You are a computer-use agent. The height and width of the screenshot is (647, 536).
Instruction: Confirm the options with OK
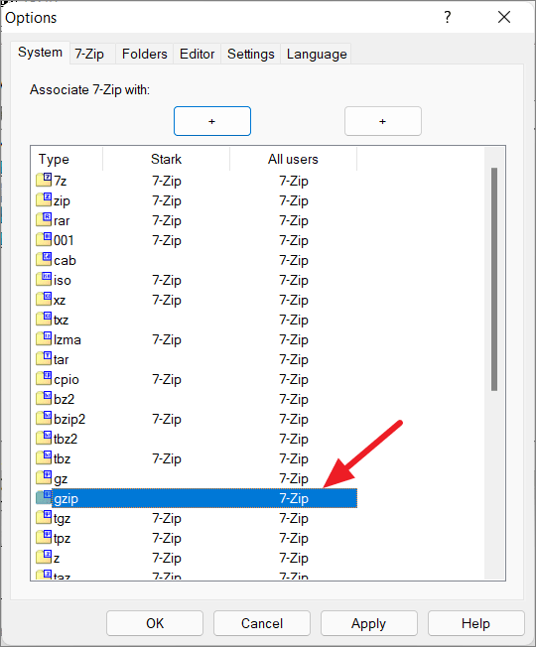[155, 623]
